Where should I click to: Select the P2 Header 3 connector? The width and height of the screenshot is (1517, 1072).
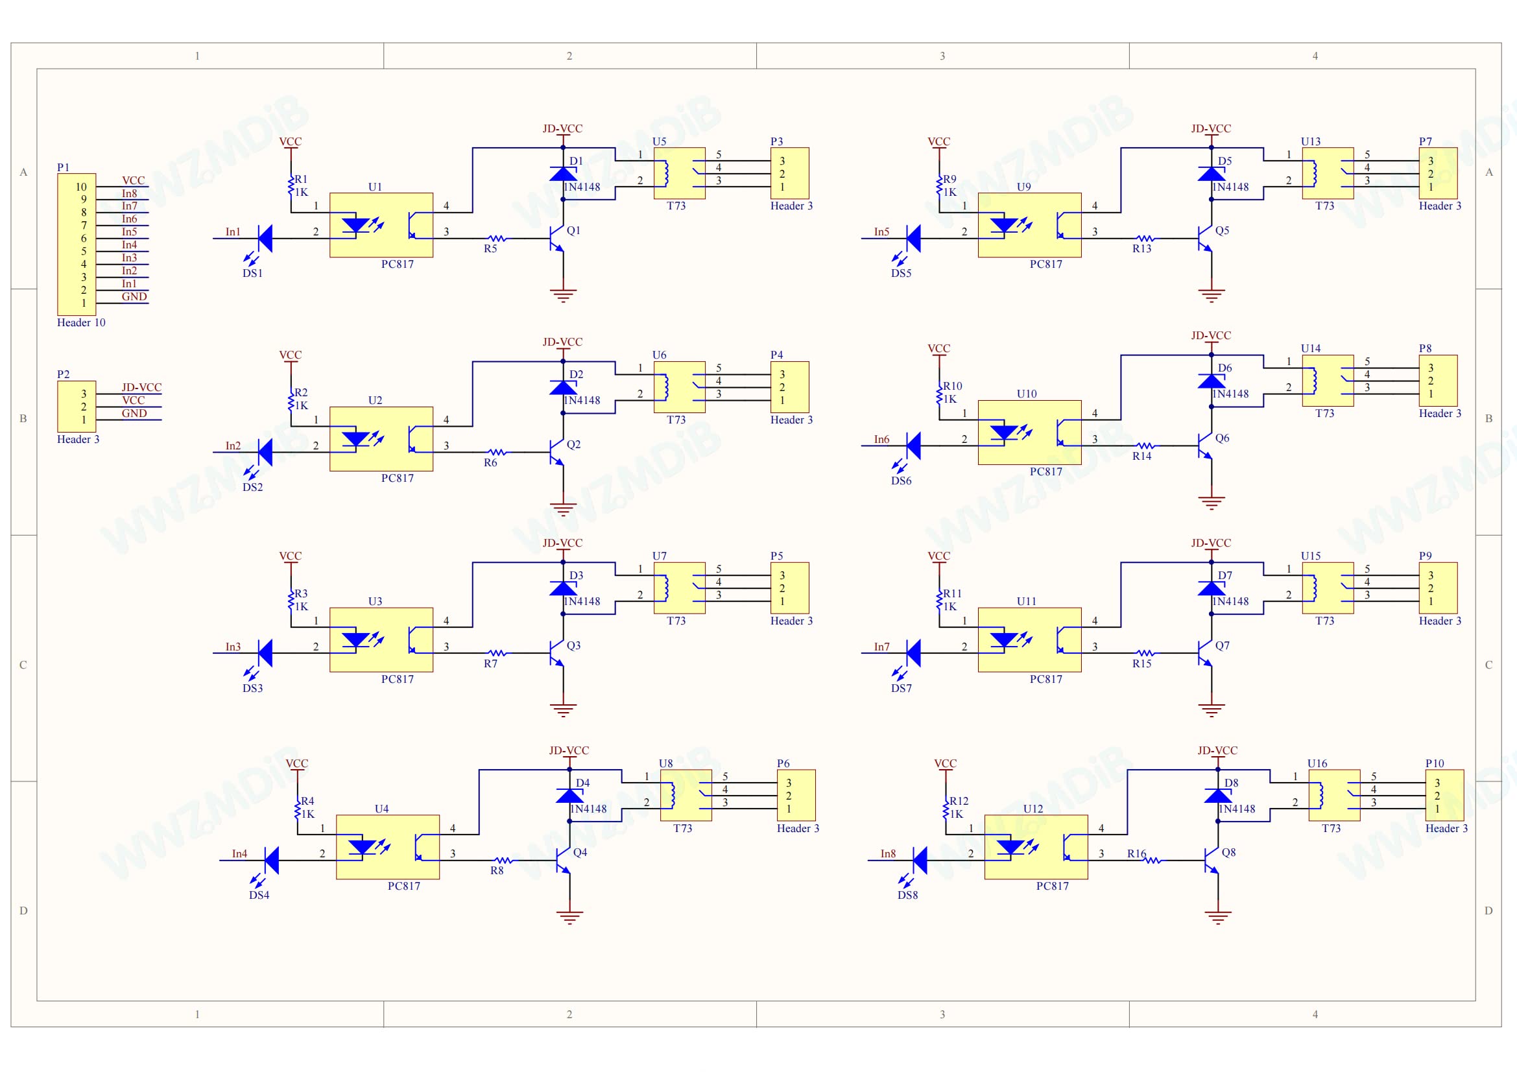coord(77,407)
